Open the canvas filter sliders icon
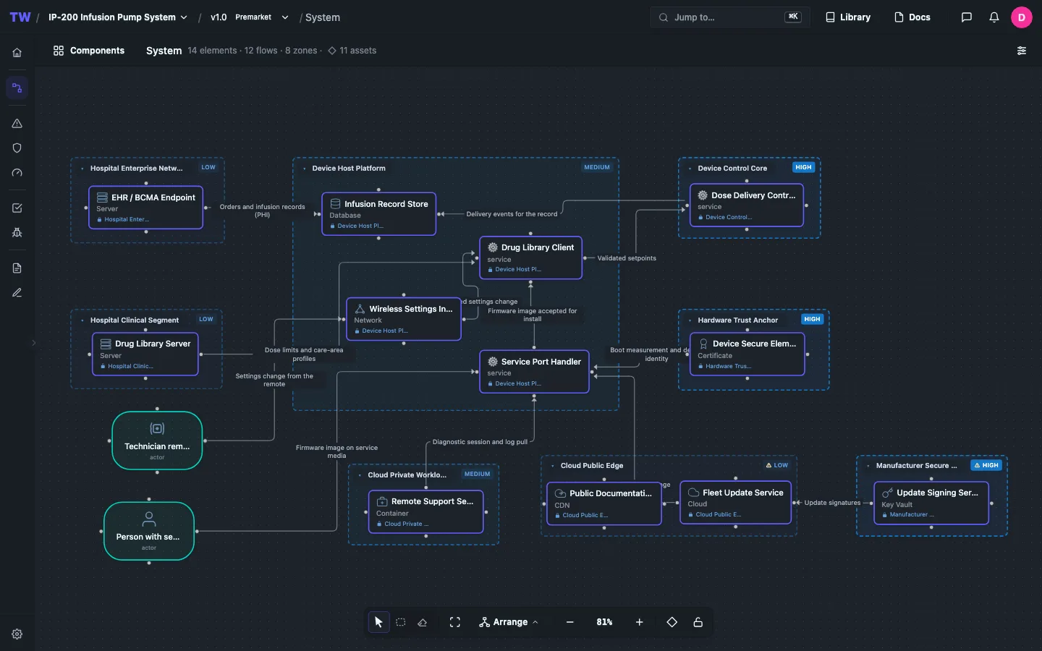The height and width of the screenshot is (651, 1042). (x=1022, y=51)
